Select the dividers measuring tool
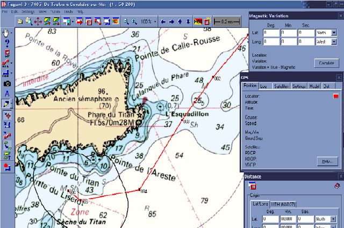This screenshot has height=228, width=344. point(7,94)
